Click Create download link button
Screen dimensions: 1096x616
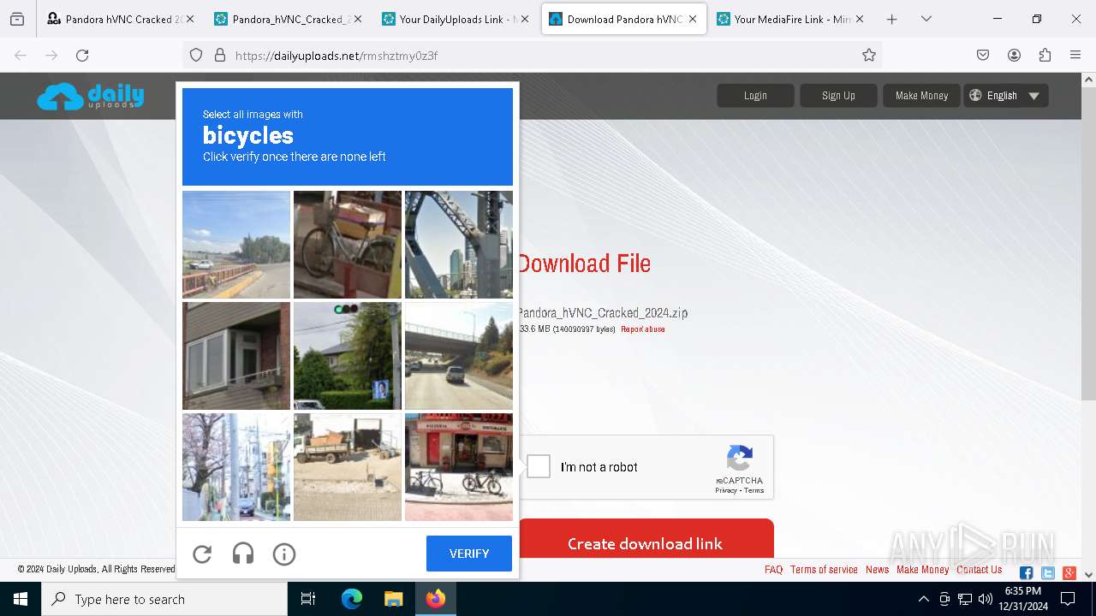(645, 542)
